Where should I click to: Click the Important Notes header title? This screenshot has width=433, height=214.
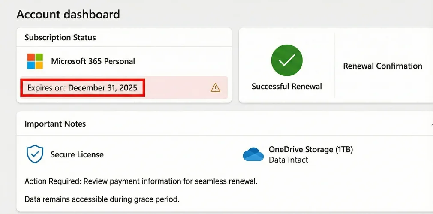point(55,124)
